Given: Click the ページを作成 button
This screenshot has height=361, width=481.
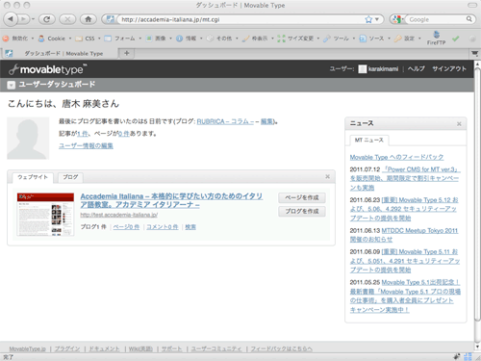Looking at the screenshot, I should click(302, 197).
